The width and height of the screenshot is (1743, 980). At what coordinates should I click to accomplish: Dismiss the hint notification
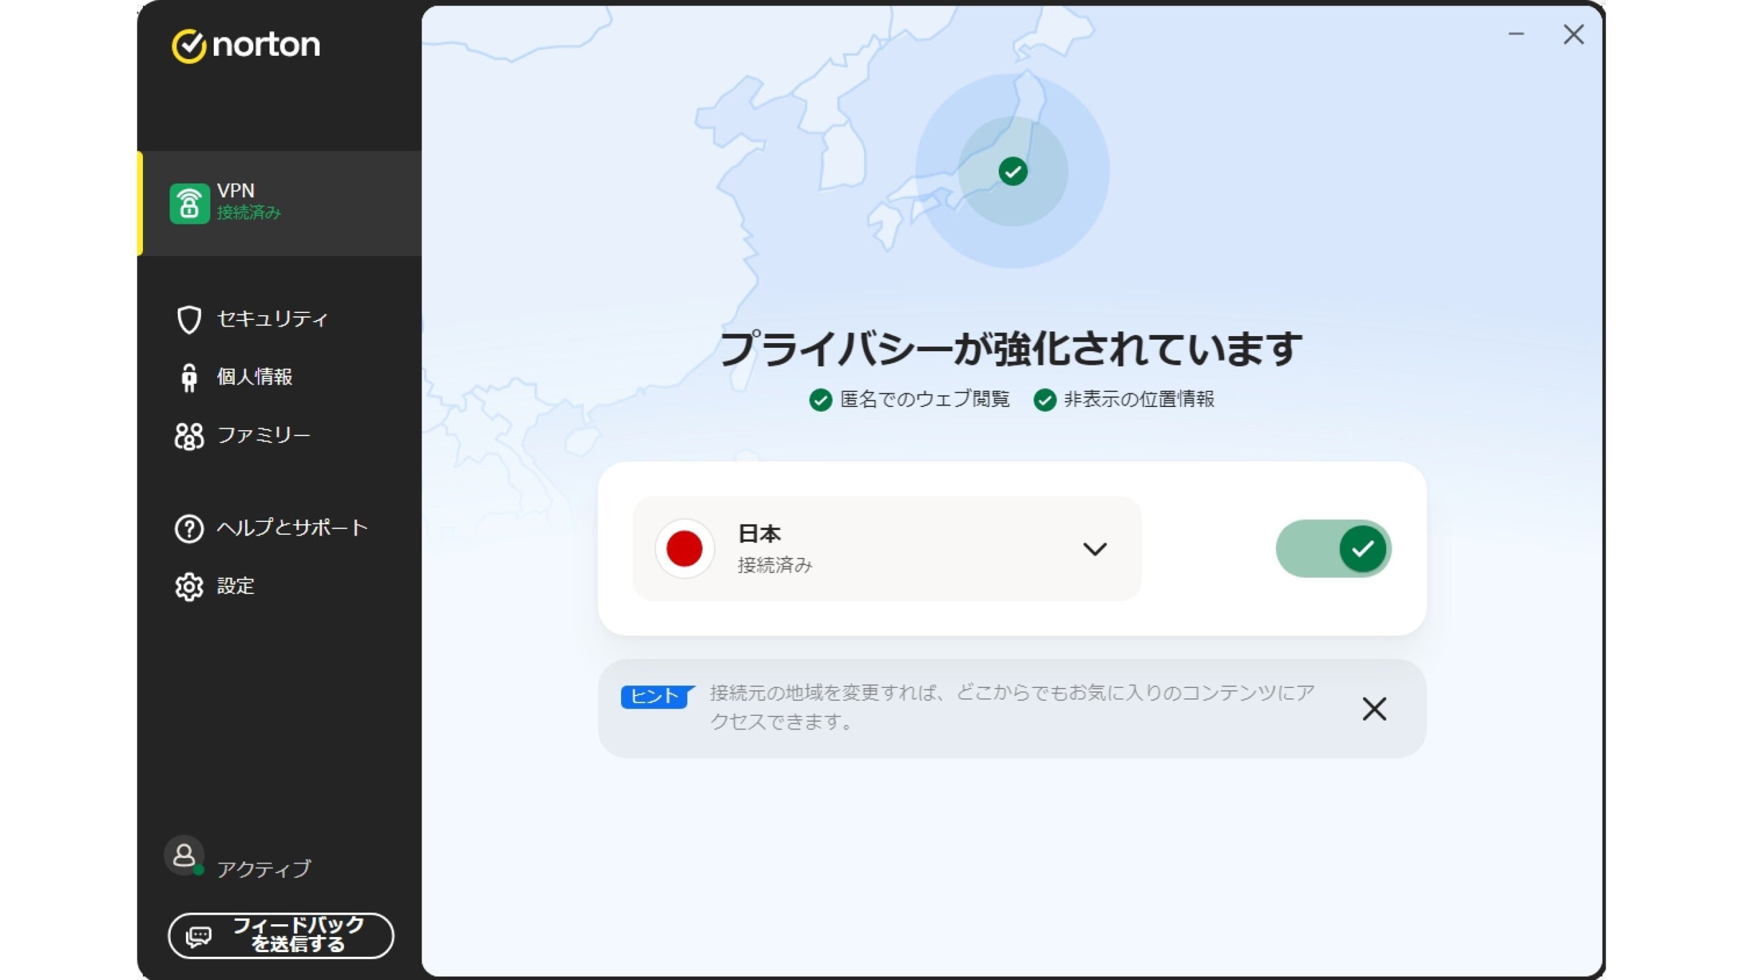pos(1374,708)
